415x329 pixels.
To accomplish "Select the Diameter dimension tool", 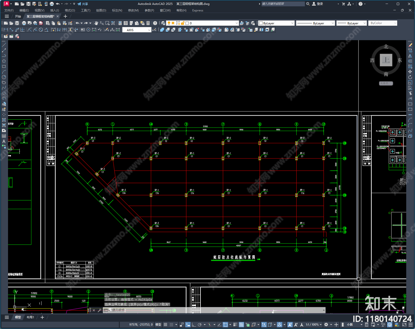I will [41, 30].
